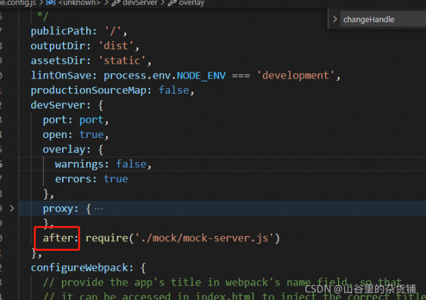Unfold the collapsed proxy block gutter arrow
The image size is (426, 300).
tap(11, 208)
